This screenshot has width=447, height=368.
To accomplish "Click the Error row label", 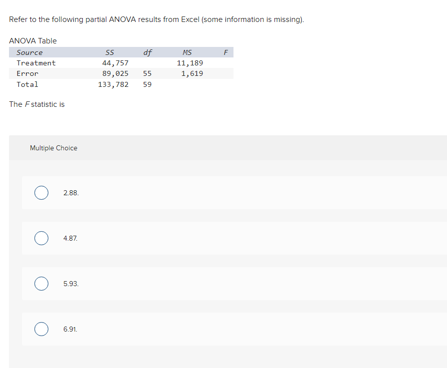I will pyautogui.click(x=27, y=73).
